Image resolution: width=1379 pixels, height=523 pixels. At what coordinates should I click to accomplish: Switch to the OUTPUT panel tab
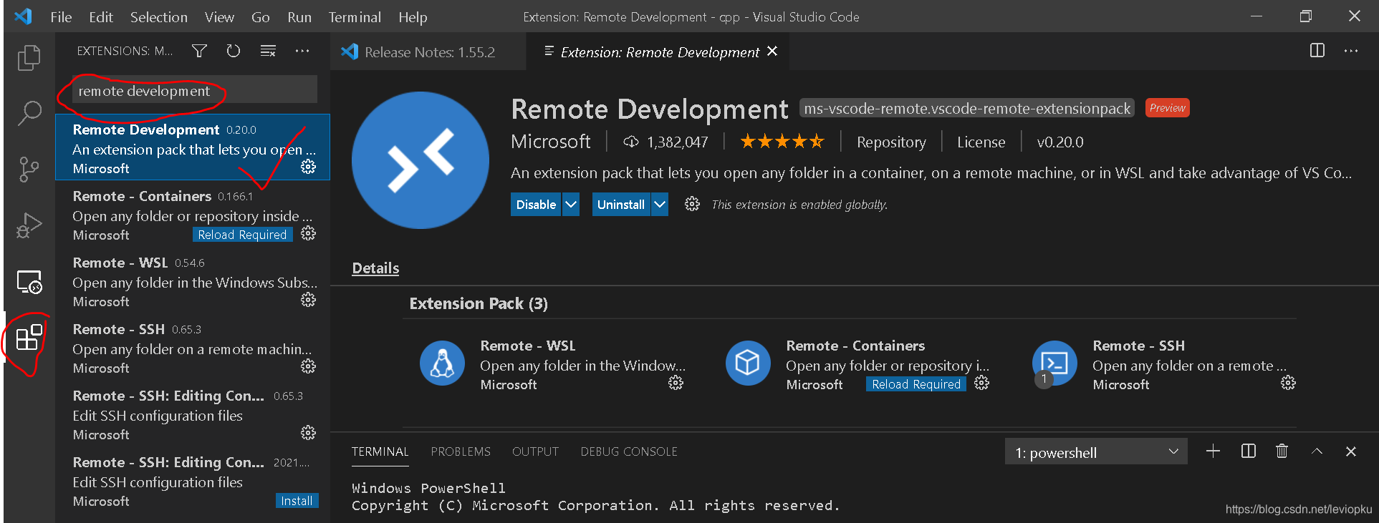coord(535,451)
